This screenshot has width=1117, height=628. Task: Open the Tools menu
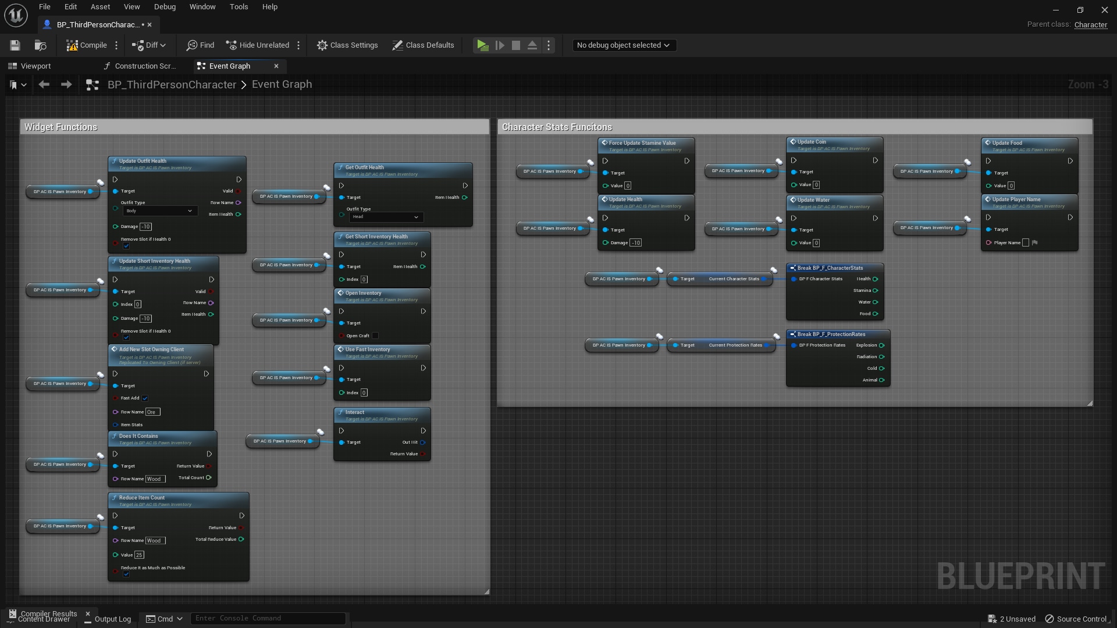pos(239,6)
